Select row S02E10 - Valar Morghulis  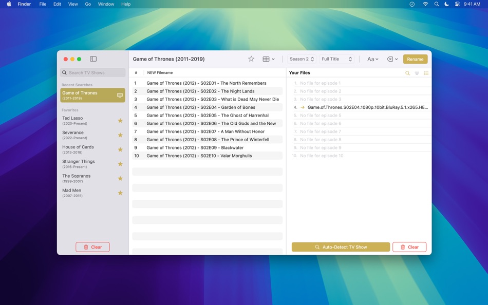(x=208, y=156)
